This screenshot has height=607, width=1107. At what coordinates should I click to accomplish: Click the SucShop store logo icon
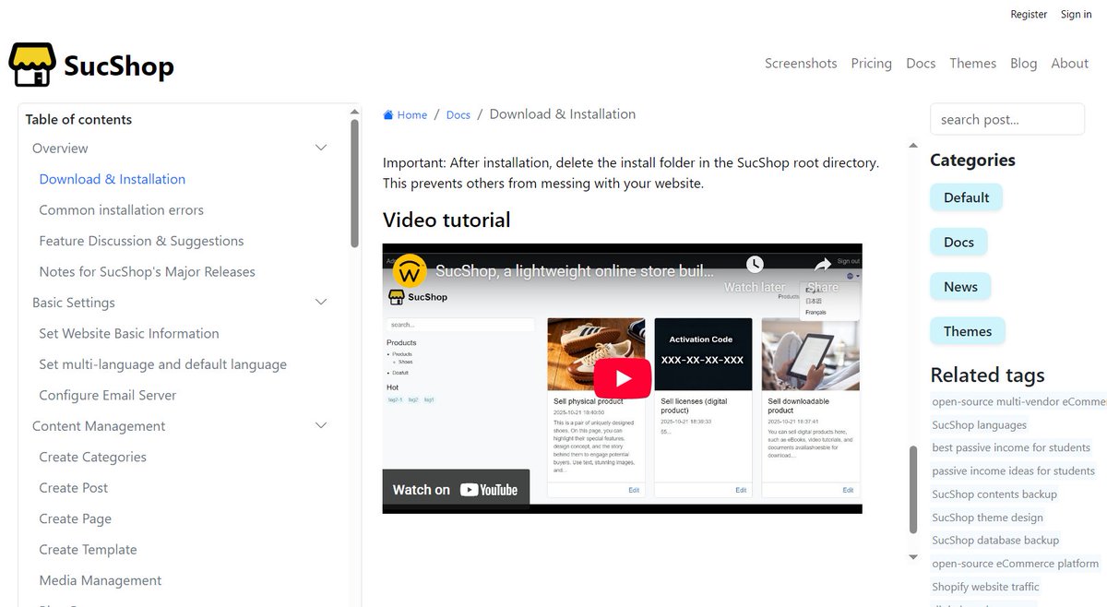click(32, 65)
